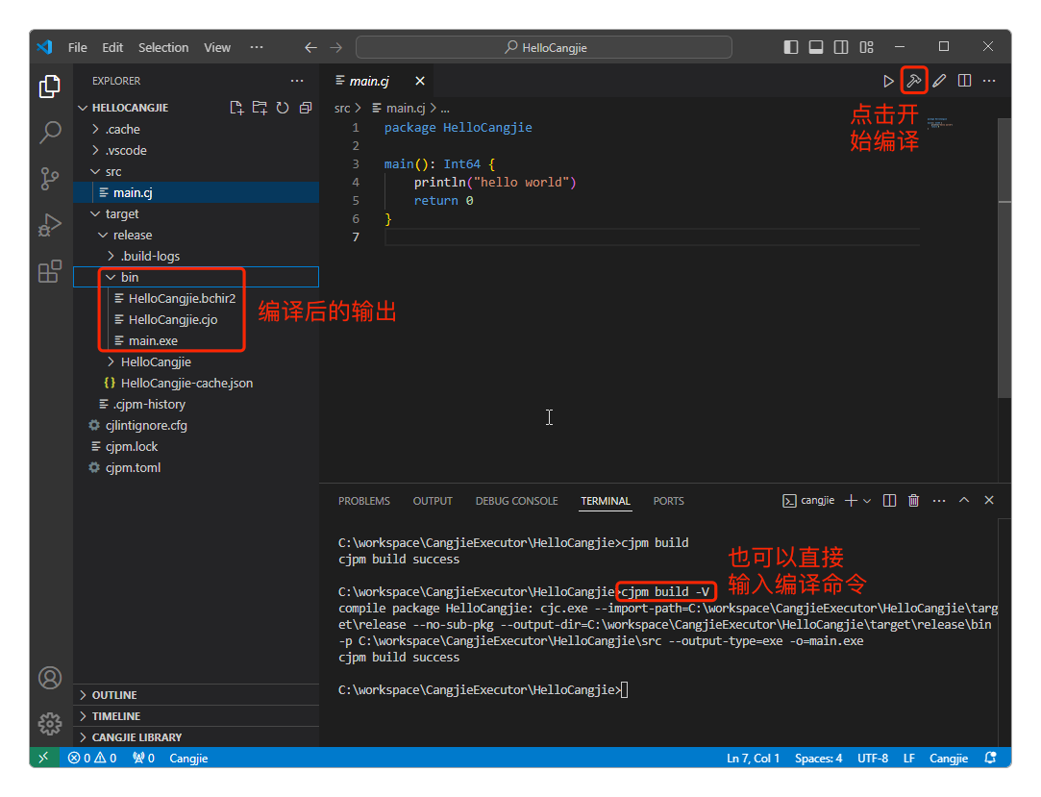
Task: Split the editor right
Action: [965, 81]
